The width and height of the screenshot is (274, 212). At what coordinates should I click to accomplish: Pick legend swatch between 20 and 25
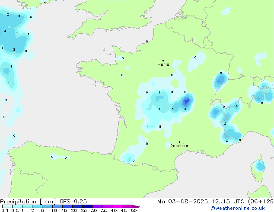point(77,206)
